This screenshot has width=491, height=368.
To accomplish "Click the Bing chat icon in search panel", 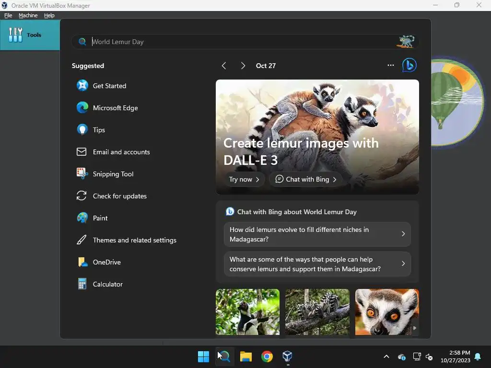I will 409,65.
